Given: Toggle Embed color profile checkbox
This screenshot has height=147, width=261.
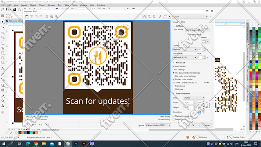Looking at the screenshot, I should point(173,79).
